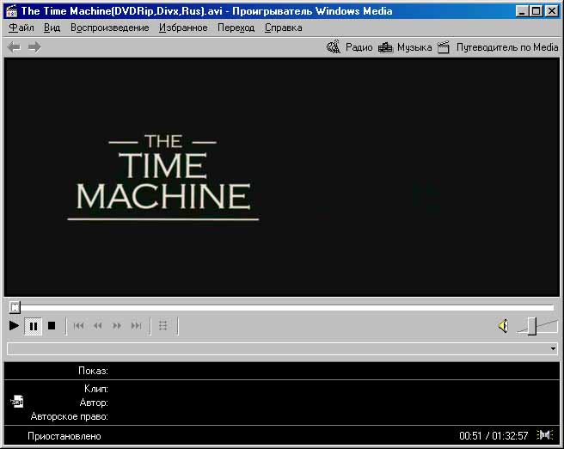
Task: Click the Радио radio tuner icon
Action: (x=334, y=46)
